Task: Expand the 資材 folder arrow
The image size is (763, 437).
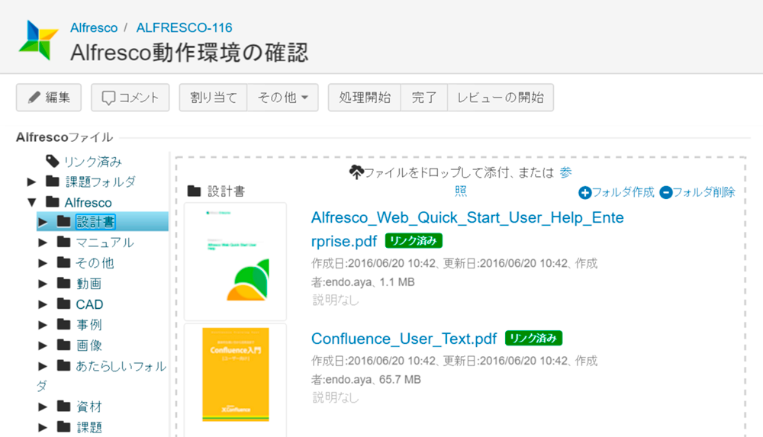Action: tap(43, 406)
